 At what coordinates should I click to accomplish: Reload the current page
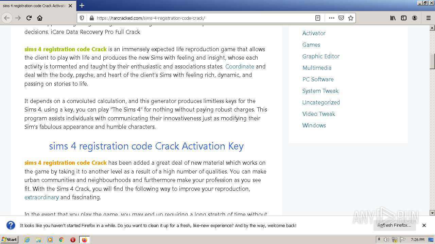click(29, 18)
